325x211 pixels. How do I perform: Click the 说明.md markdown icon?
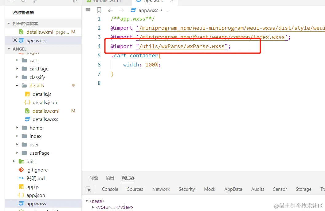point(21,178)
